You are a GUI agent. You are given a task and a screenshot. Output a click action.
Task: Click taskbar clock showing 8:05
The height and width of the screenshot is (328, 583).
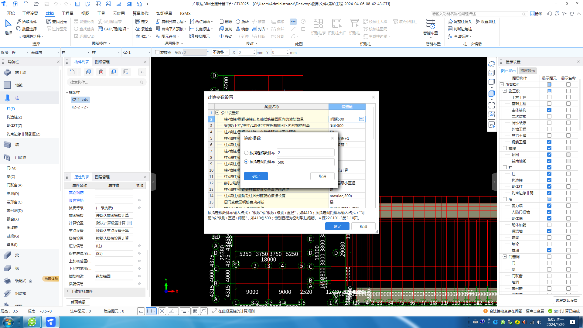coord(555,322)
